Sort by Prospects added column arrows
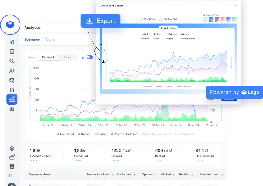Screen dimensions: 263x186 click(112, 174)
